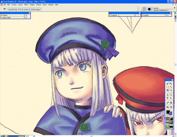Click the Grabber icon in property bar
The image size is (177, 137).
point(4,9)
